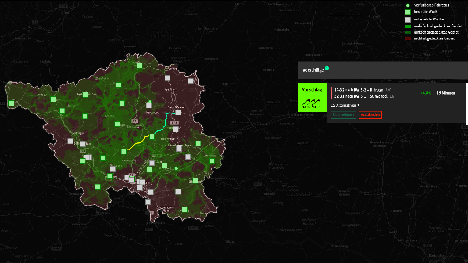Select the occupied station at Homburg
The width and height of the screenshot is (468, 263).
coord(211,161)
